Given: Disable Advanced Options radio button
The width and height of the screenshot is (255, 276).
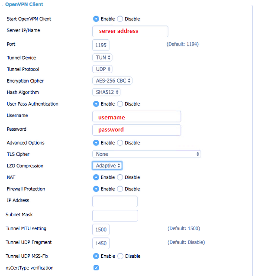Looking at the screenshot, I should 120,143.
